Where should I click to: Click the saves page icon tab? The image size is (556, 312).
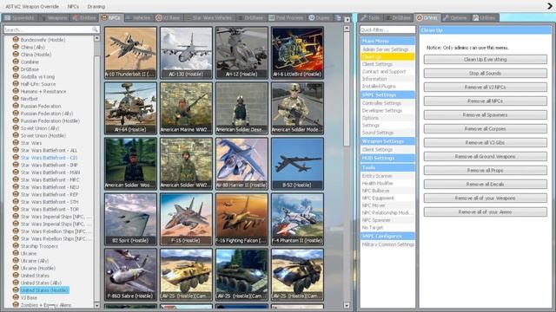click(338, 17)
